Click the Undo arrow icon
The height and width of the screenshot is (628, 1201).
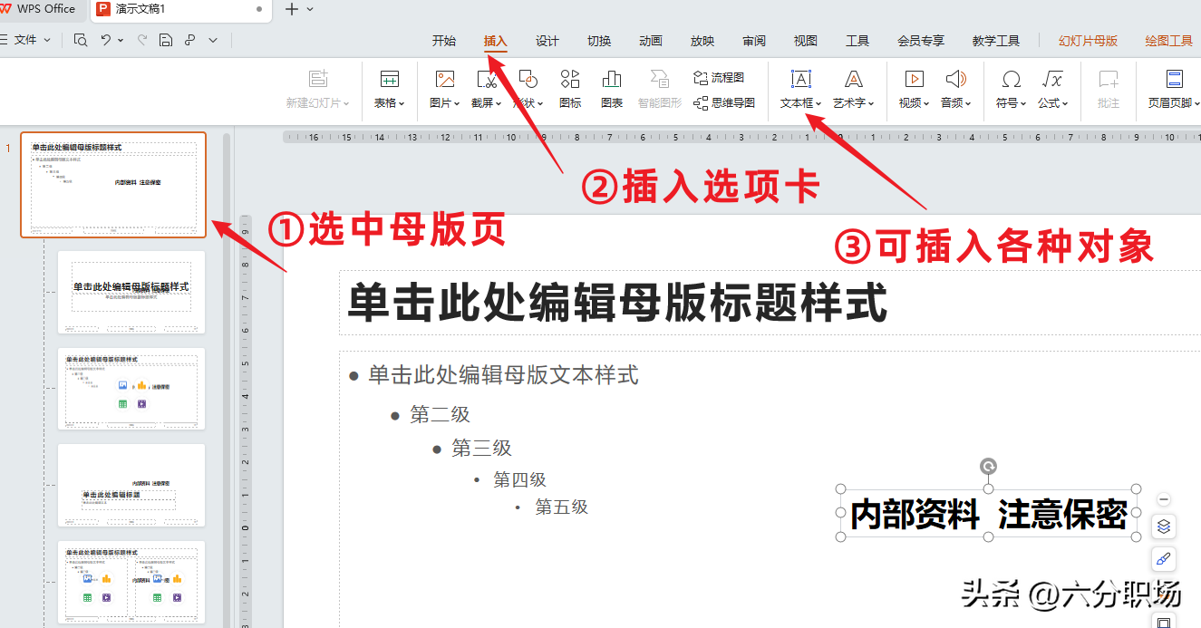(x=106, y=40)
